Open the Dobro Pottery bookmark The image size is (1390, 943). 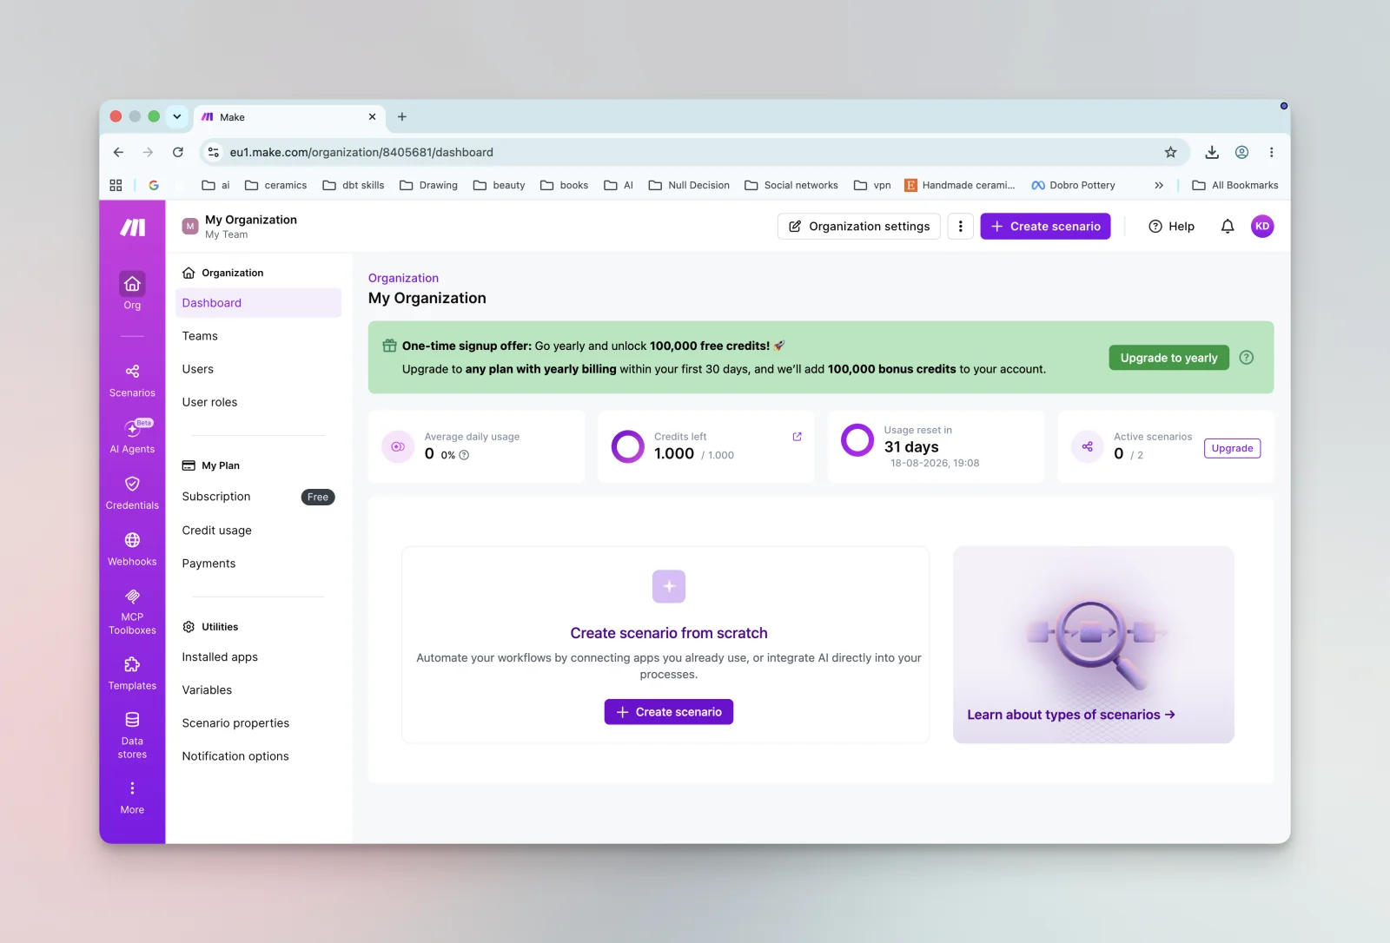pyautogui.click(x=1073, y=185)
